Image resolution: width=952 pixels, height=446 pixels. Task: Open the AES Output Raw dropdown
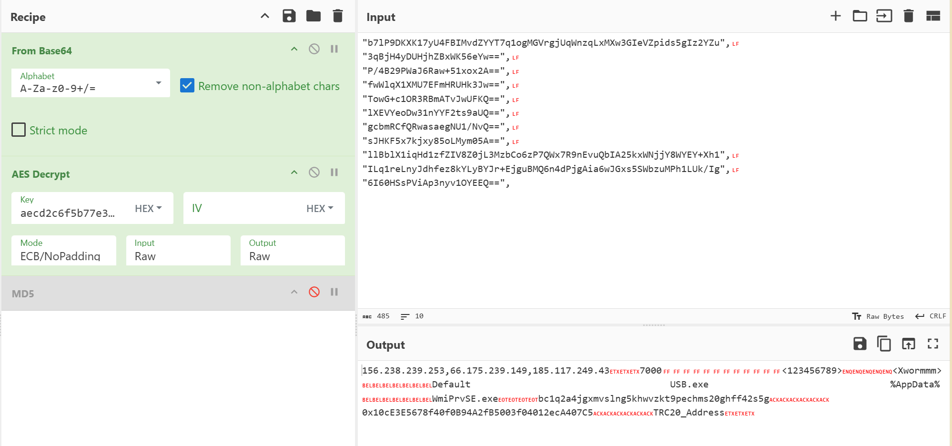point(293,251)
